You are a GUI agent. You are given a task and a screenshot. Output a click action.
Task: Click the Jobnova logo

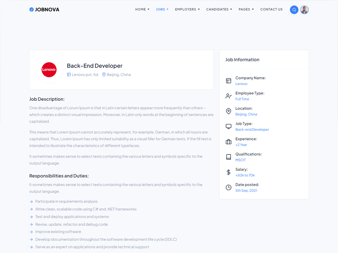44,9
